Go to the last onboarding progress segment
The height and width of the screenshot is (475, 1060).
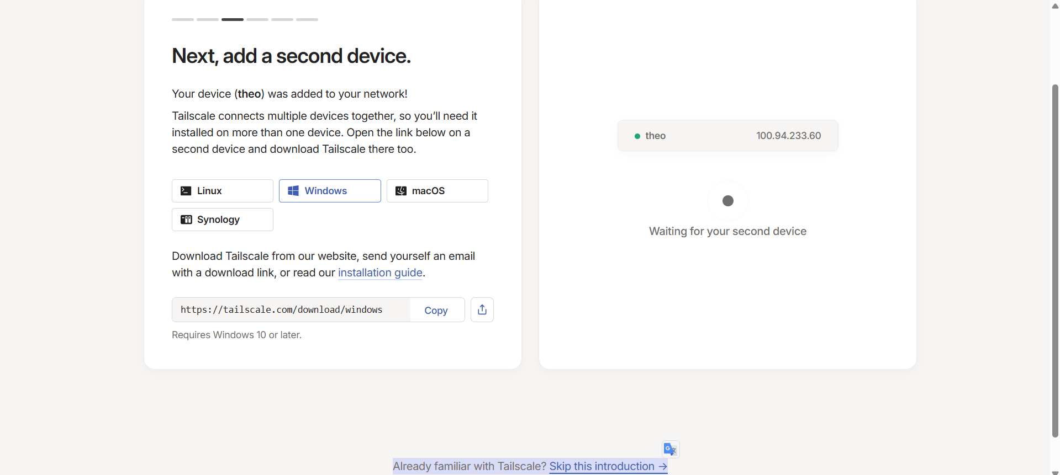(x=307, y=19)
